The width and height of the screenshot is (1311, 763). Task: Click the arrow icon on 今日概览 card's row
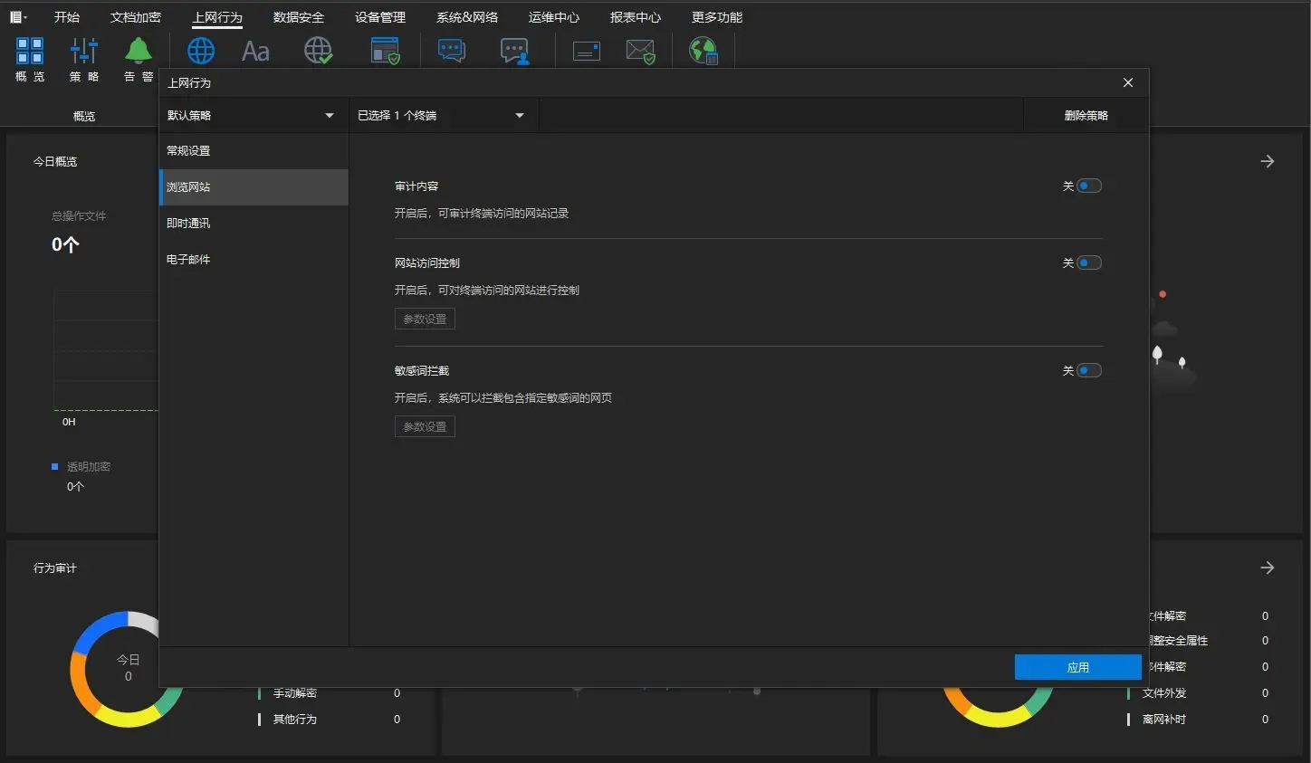(1268, 161)
